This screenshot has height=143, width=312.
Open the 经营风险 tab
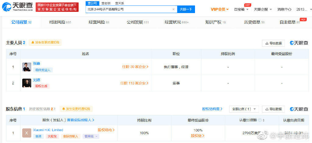pos(99,22)
